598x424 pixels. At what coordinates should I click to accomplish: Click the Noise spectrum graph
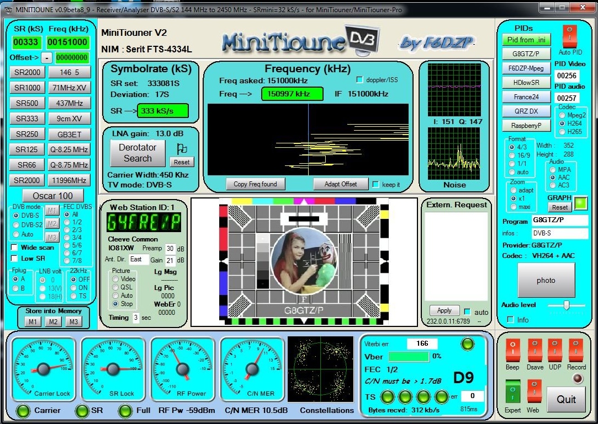[454, 153]
